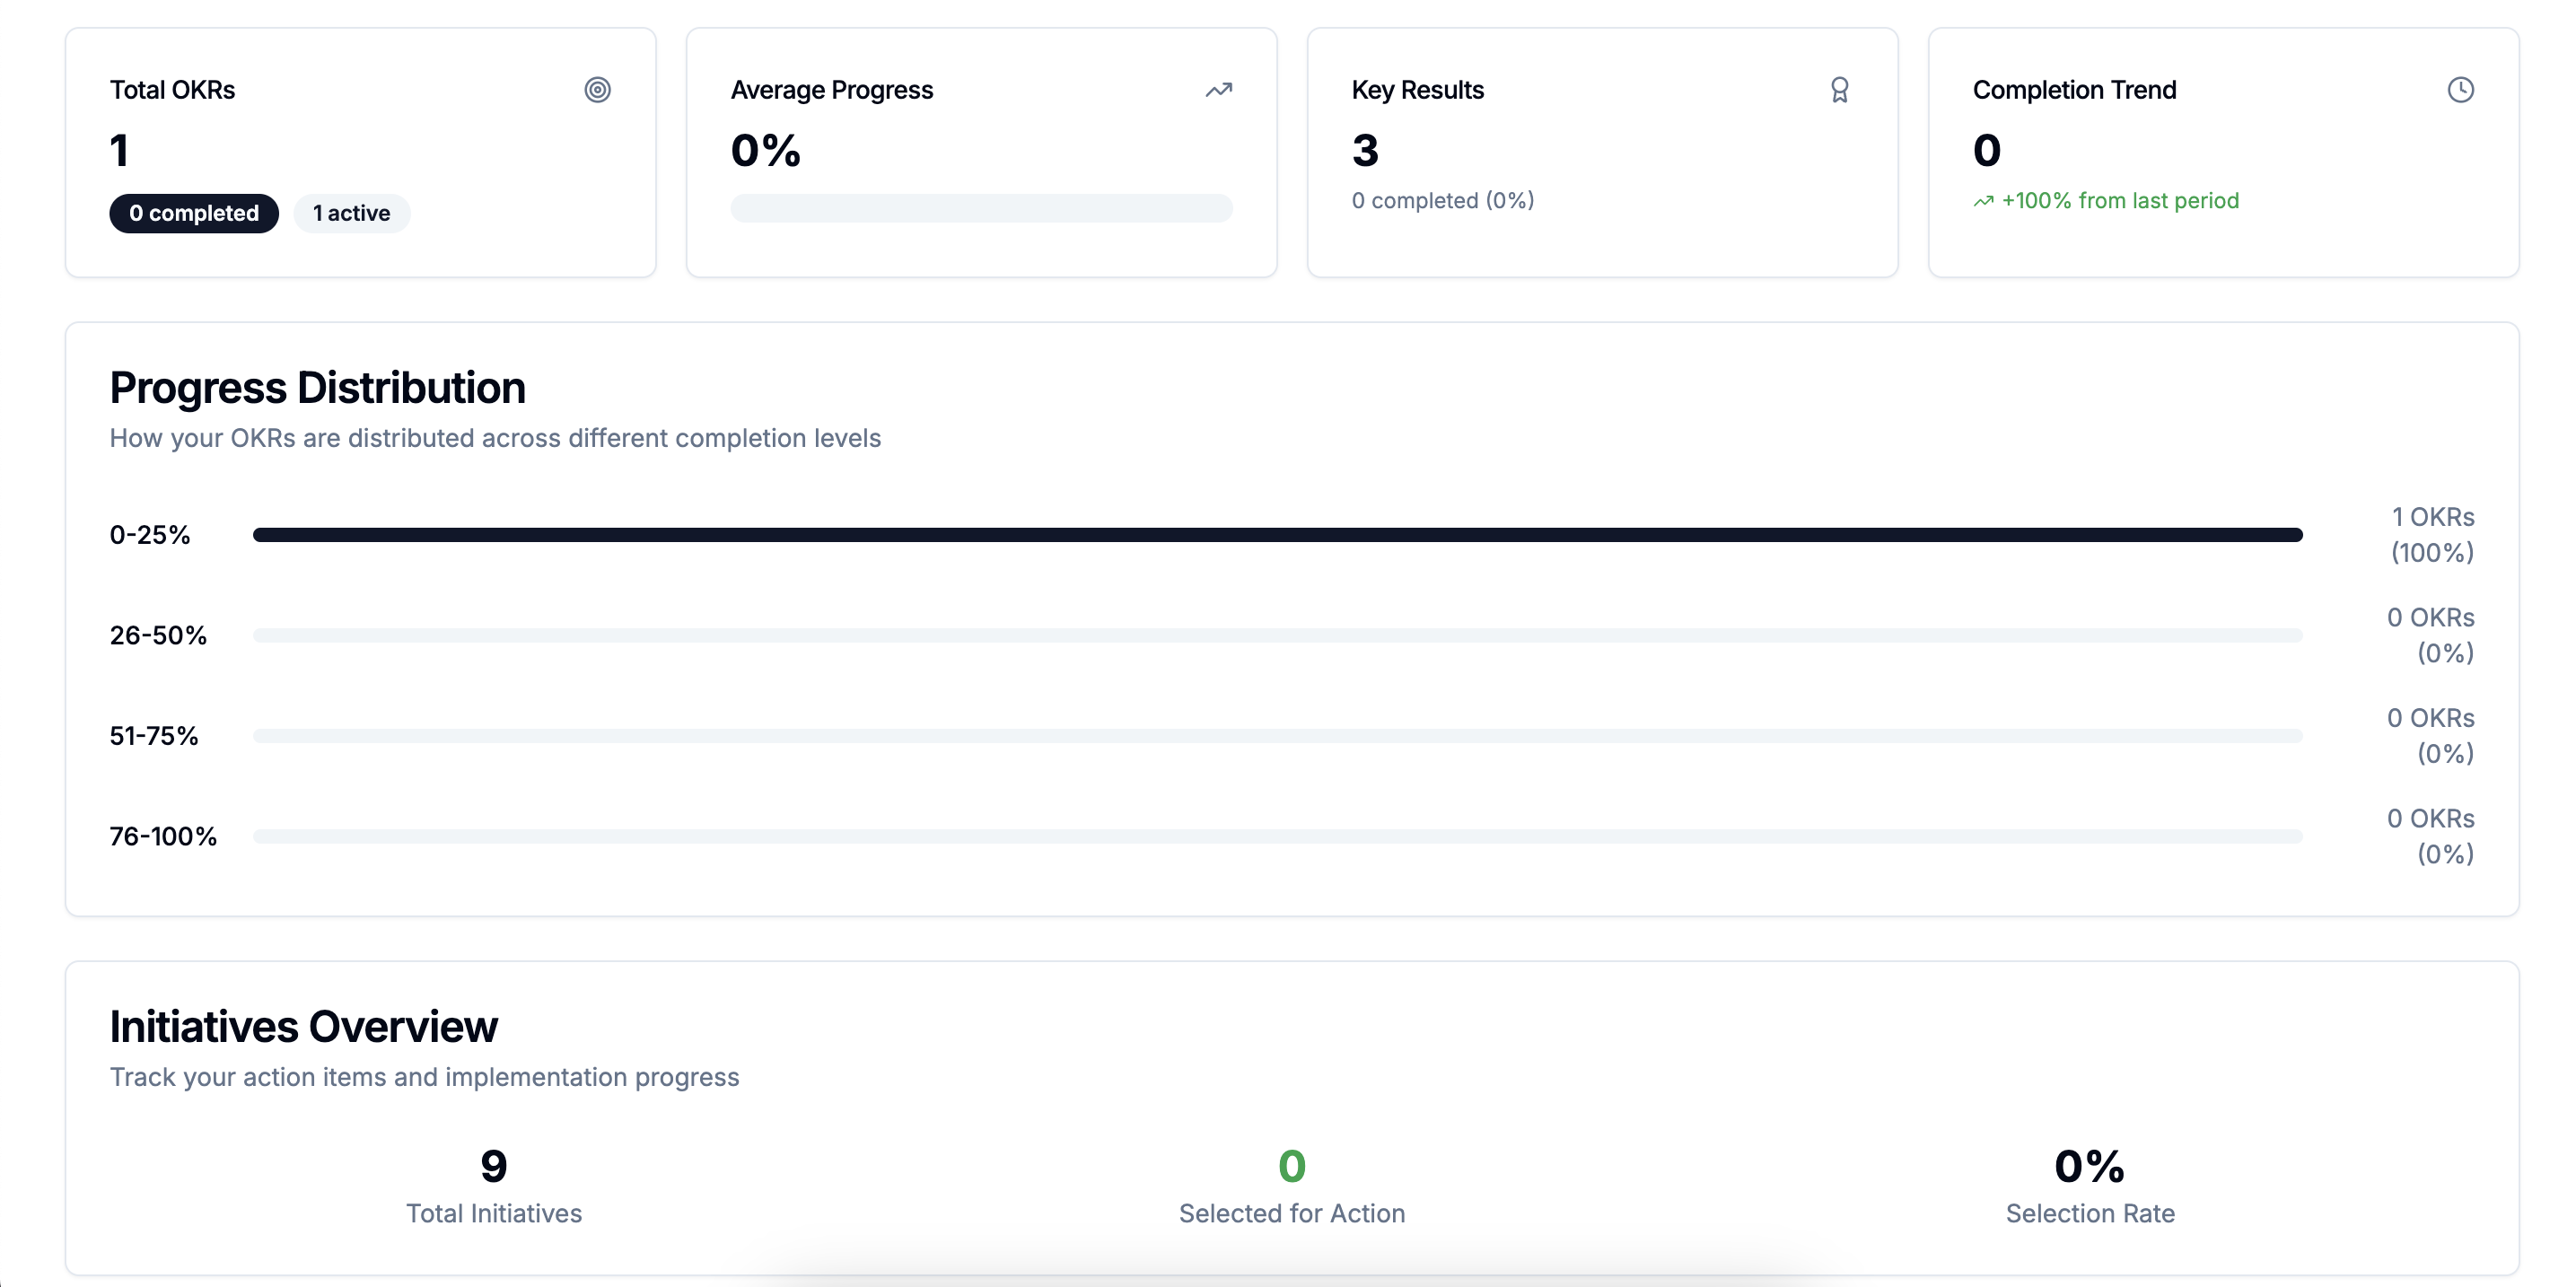This screenshot has width=2576, height=1287.
Task: Click the '0 completed' dark badge
Action: coord(194,213)
